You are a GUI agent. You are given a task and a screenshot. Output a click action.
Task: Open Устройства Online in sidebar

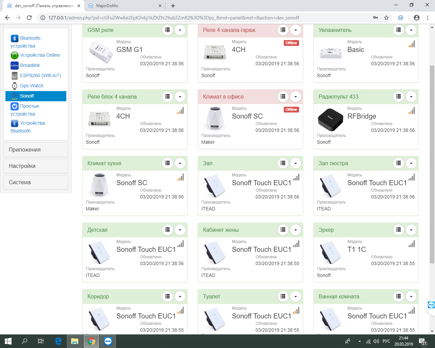coord(35,55)
